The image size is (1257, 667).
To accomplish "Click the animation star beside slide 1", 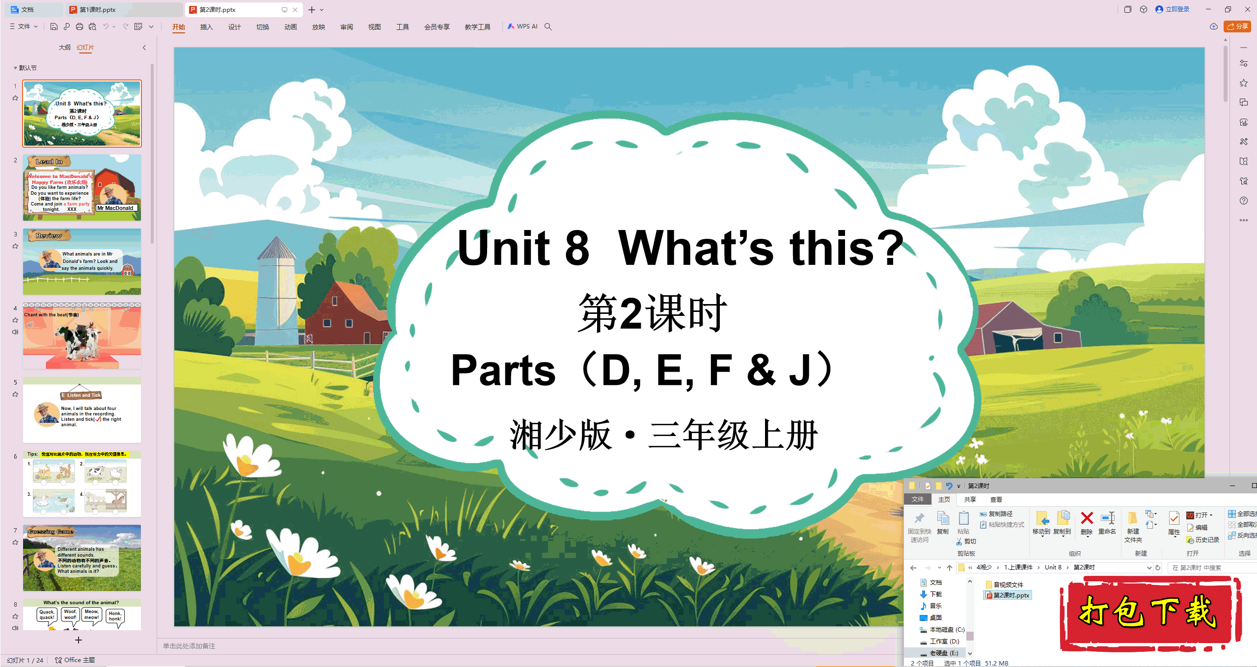I will 15,98.
